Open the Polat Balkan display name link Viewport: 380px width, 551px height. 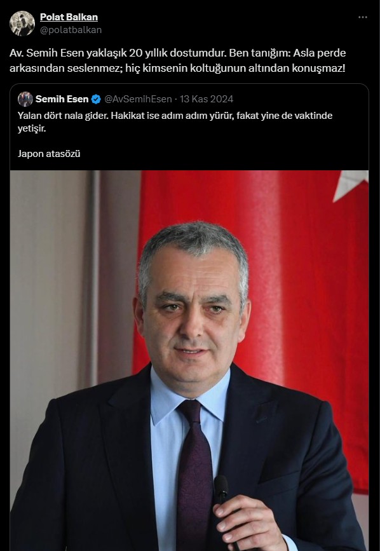point(69,17)
